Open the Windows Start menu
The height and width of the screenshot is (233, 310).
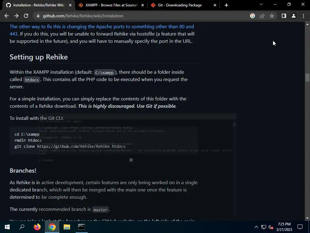pyautogui.click(x=7, y=227)
